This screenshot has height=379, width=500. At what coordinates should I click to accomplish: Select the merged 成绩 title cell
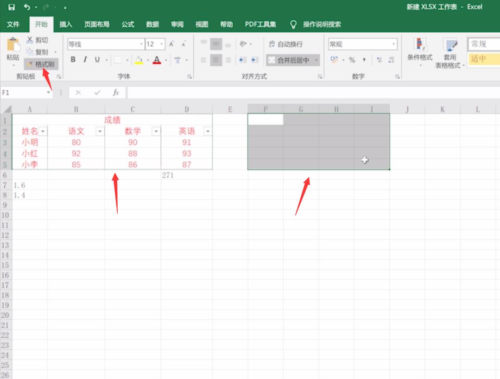coord(112,120)
